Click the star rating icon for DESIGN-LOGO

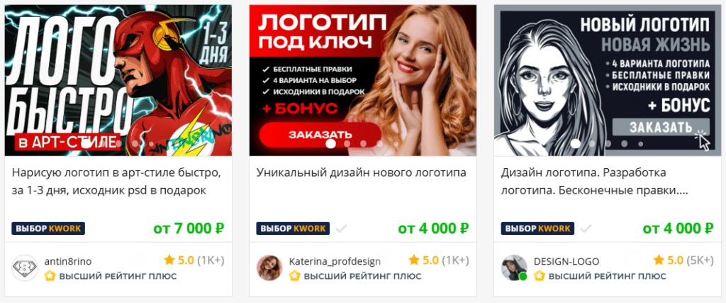point(659,260)
